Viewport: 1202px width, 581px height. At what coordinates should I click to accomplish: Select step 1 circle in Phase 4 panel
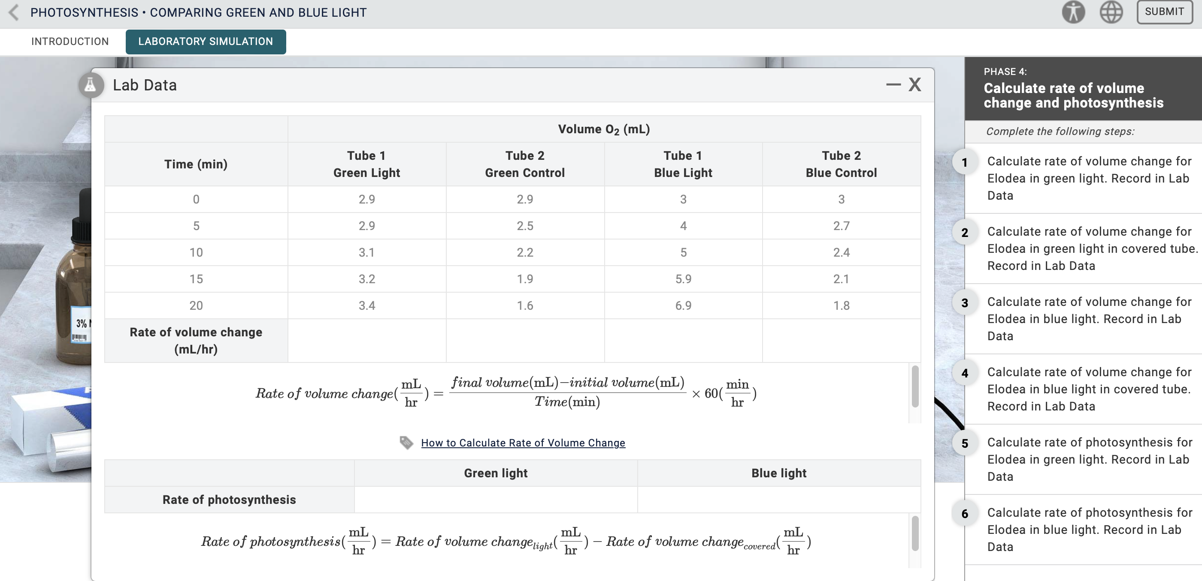[x=966, y=162]
